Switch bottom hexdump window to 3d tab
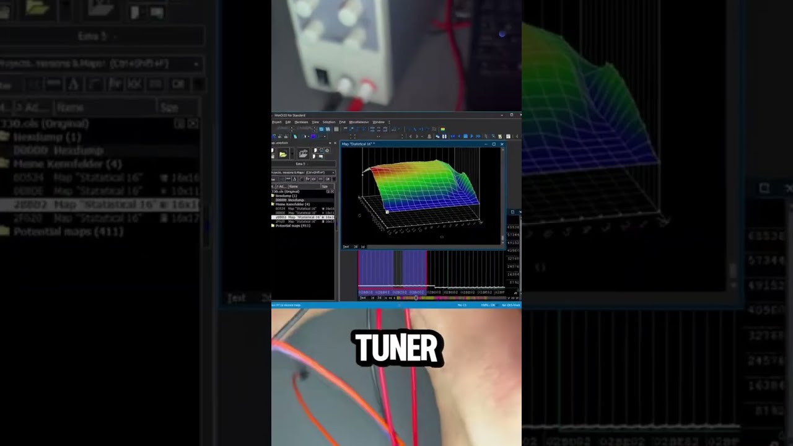The height and width of the screenshot is (446, 793). 379,298
